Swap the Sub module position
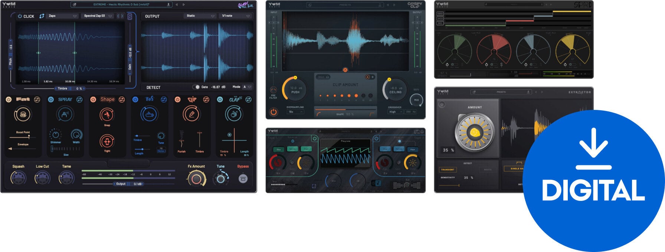Viewport: 665px width, 252px height. (164, 100)
